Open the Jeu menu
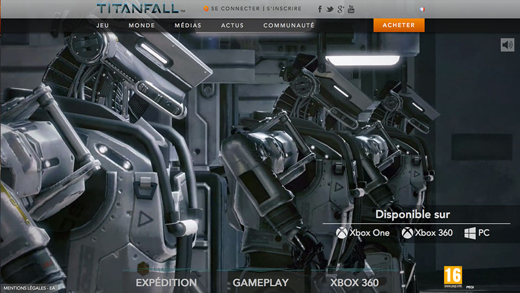520x293 pixels. (x=102, y=25)
